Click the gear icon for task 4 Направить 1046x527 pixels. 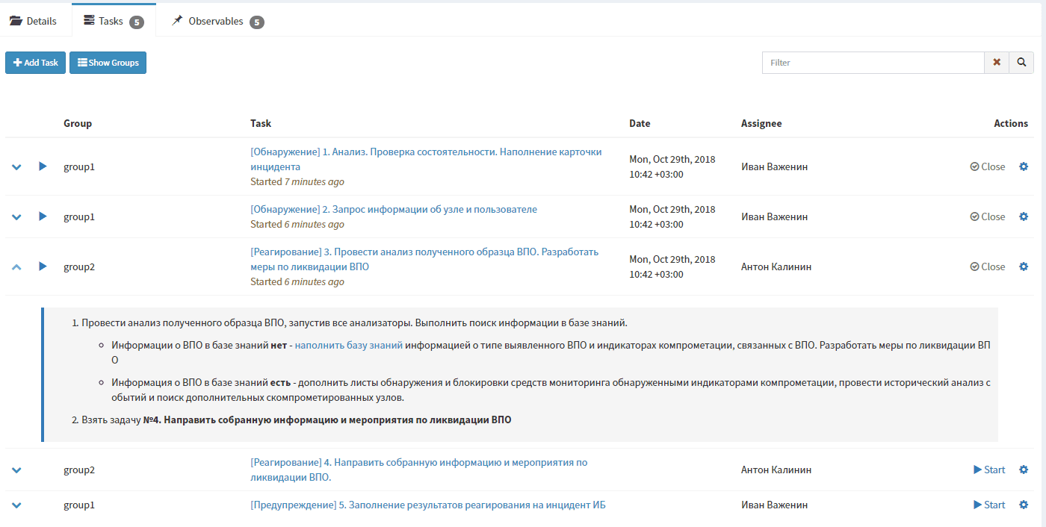pos(1024,470)
